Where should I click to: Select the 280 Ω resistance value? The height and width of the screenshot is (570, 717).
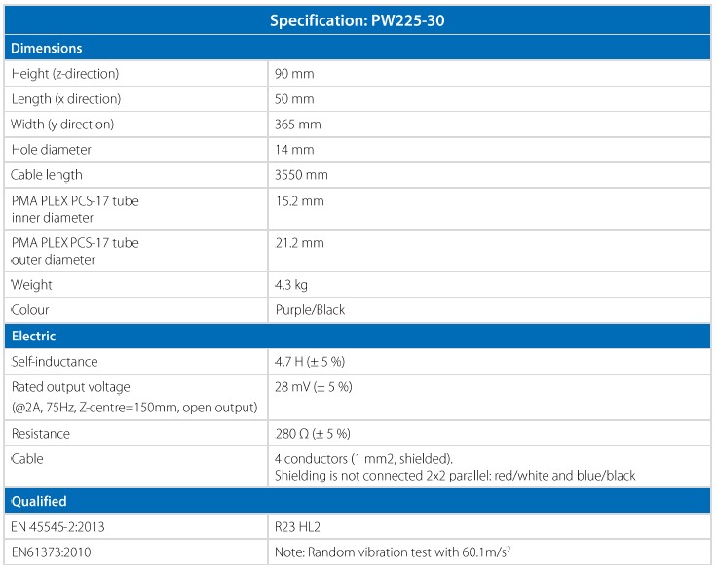coord(313,433)
